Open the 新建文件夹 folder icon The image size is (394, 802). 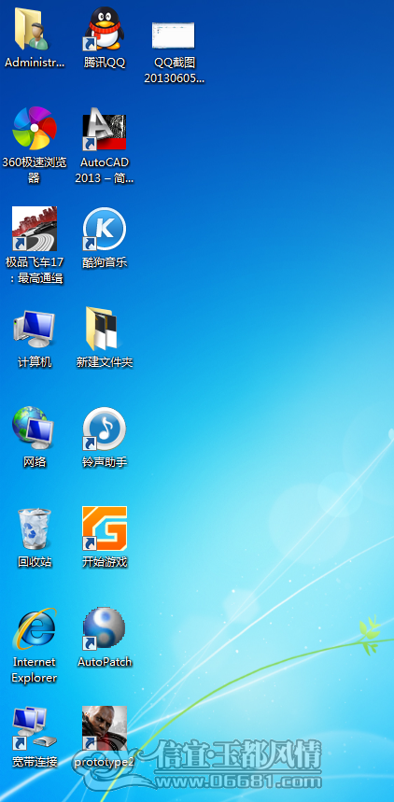click(x=102, y=329)
